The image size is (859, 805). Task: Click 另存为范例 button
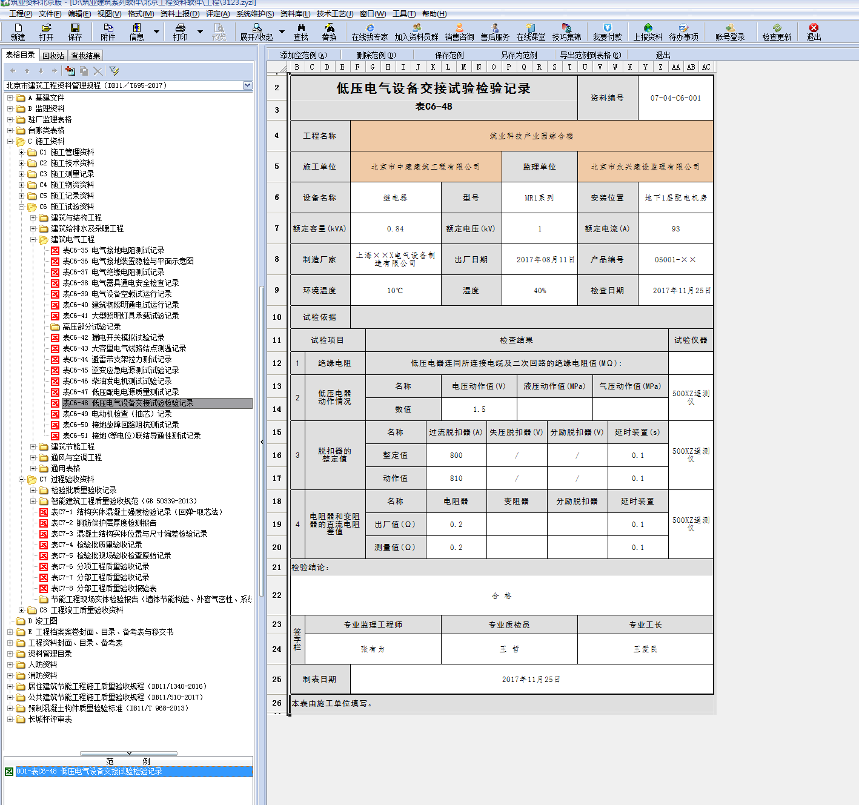pos(519,55)
